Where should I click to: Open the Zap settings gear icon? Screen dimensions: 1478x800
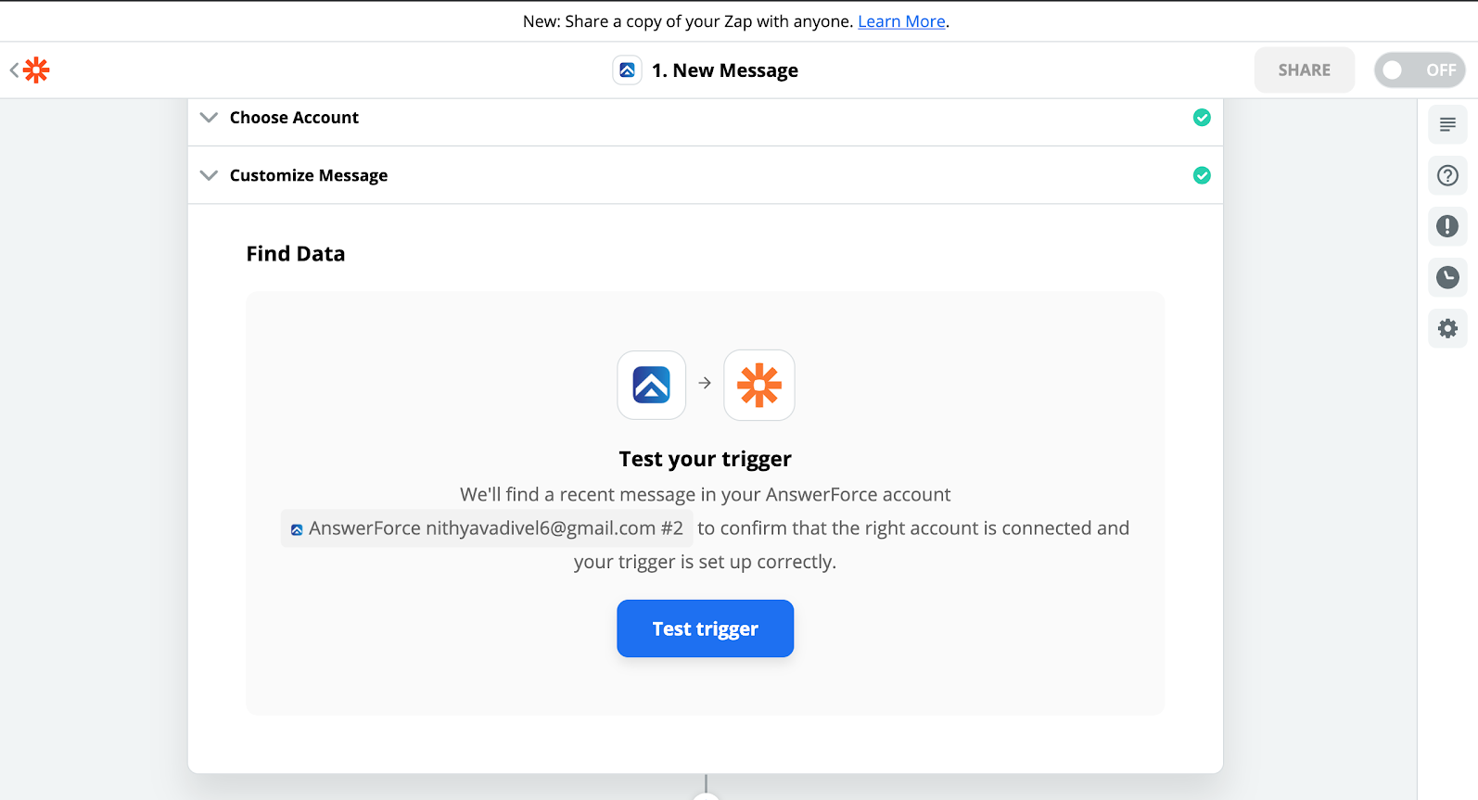(x=1447, y=328)
